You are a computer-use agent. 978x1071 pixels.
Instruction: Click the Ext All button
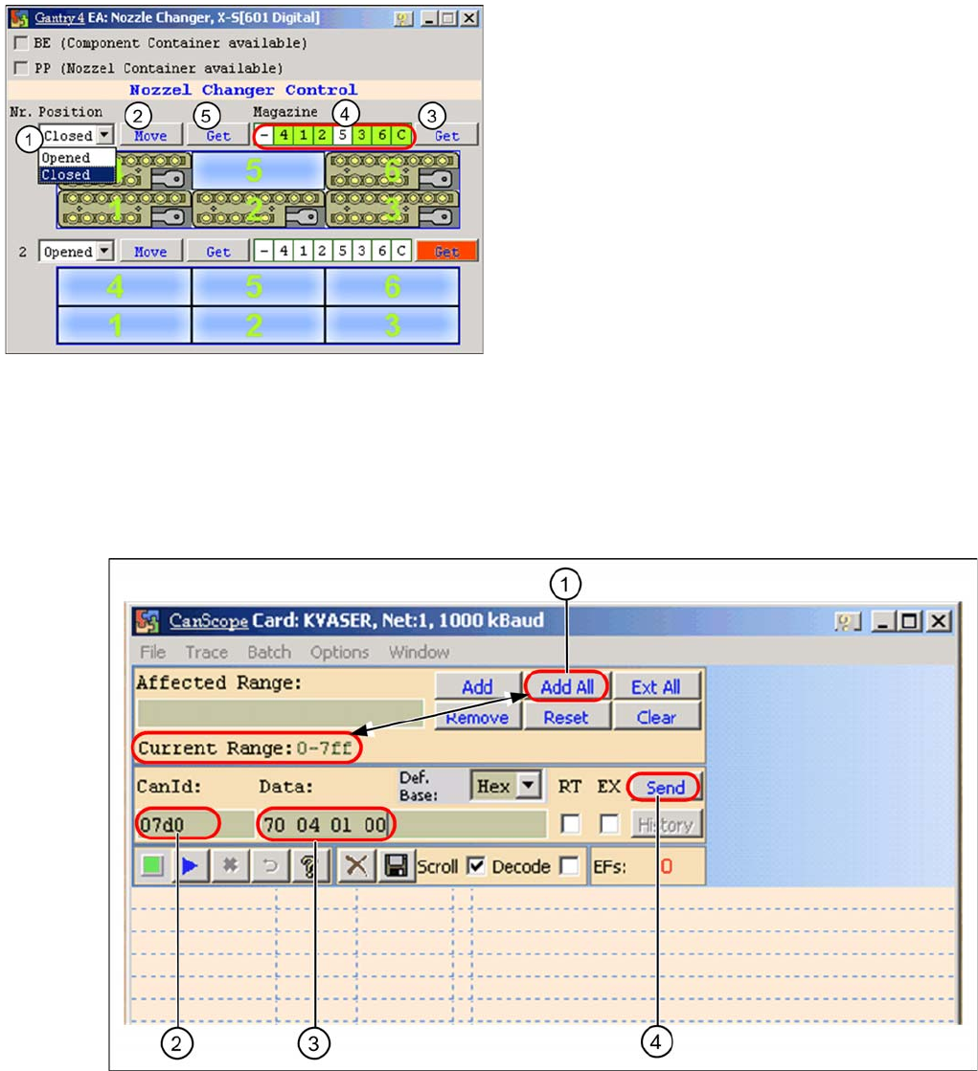pyautogui.click(x=656, y=686)
